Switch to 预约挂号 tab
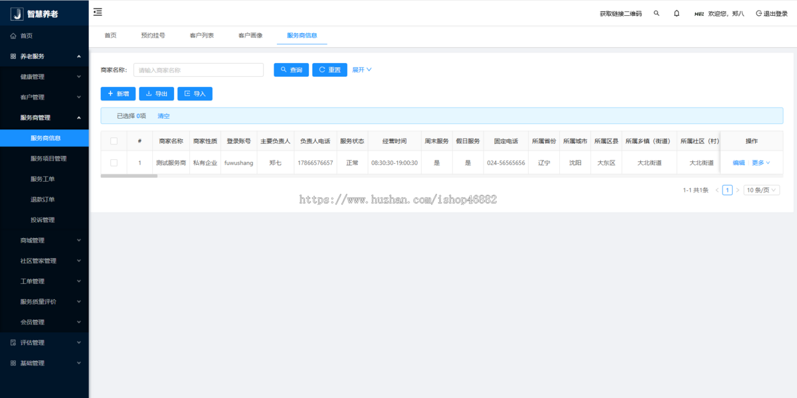 click(153, 36)
